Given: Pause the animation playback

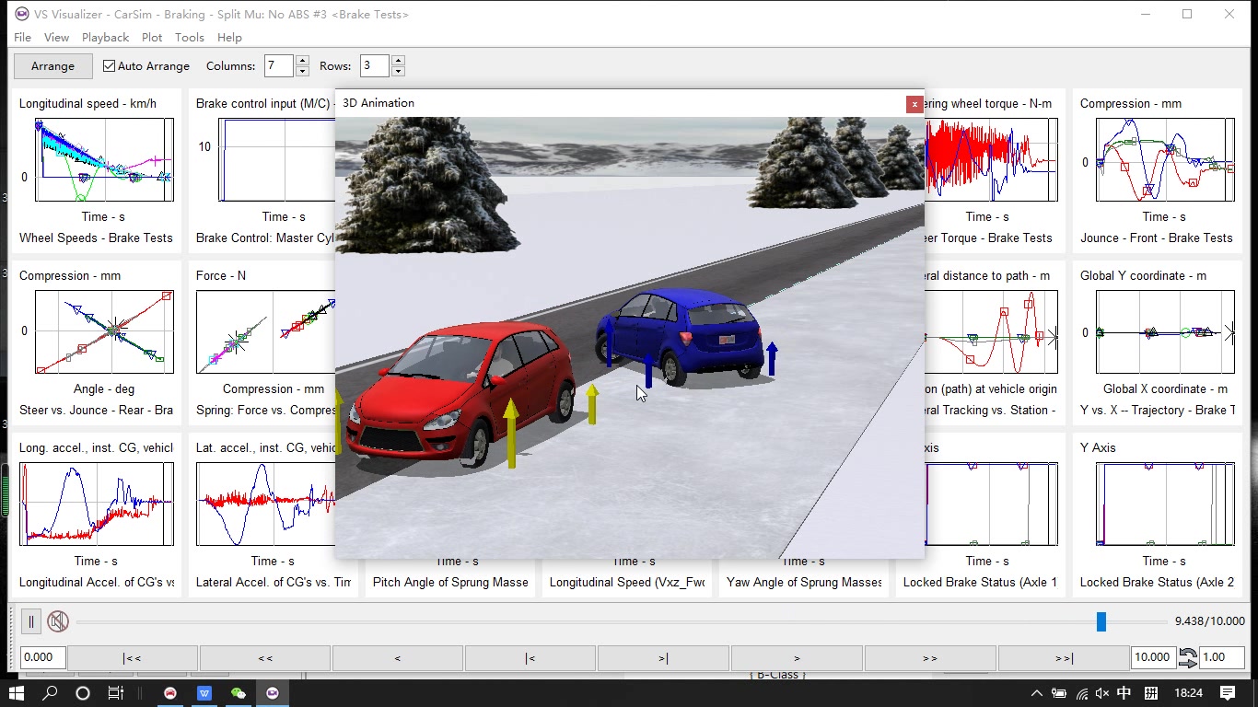Looking at the screenshot, I should pos(30,622).
